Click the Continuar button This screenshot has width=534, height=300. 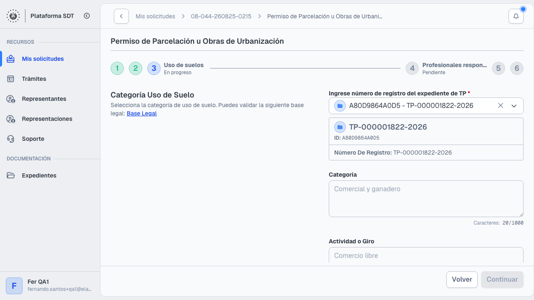pyautogui.click(x=502, y=280)
